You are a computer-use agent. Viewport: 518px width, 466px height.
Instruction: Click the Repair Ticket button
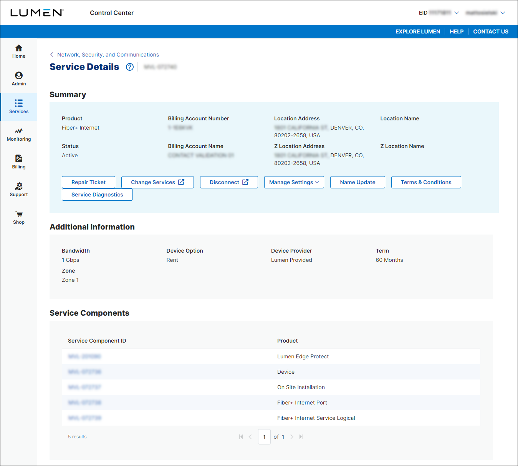click(x=89, y=182)
